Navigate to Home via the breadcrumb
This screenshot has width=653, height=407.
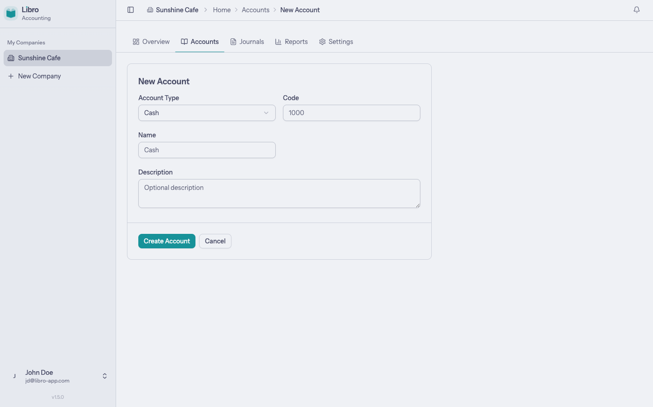[x=222, y=10]
